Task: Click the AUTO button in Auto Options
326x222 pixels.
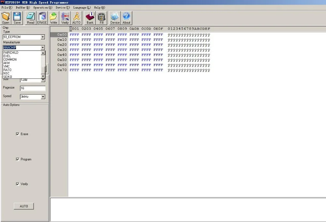Action: coord(24,206)
